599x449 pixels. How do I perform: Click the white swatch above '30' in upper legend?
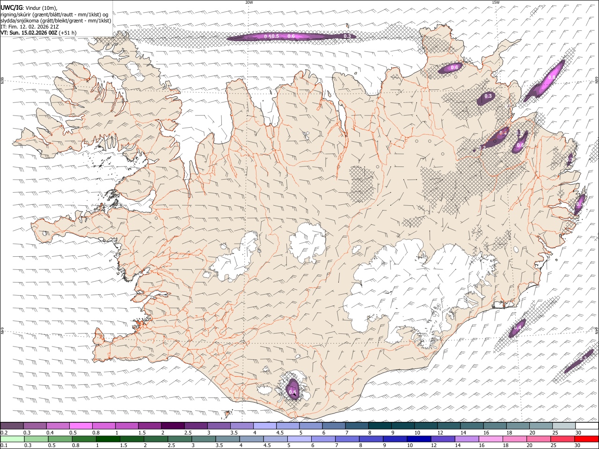[x=587, y=426]
